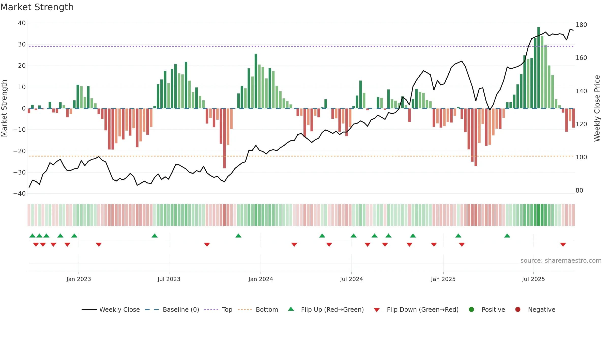Click the 100 label on the price axis

581,157
